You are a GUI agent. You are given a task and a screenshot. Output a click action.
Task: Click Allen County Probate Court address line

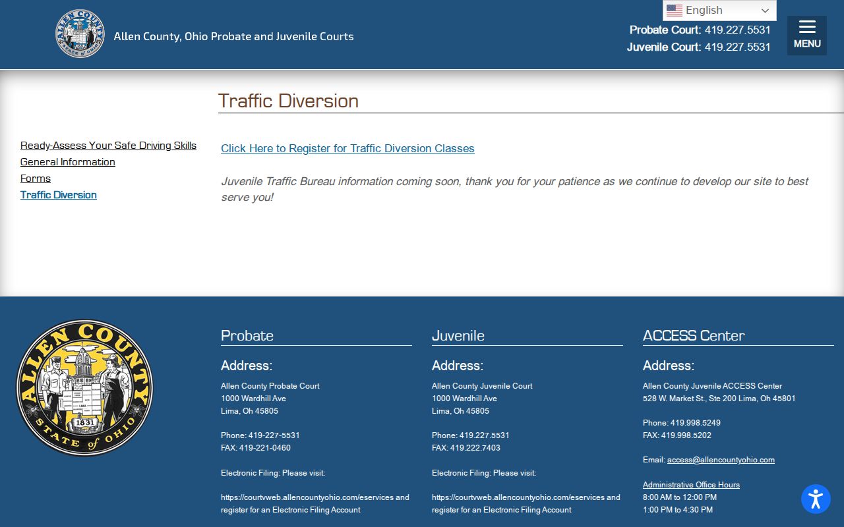click(x=270, y=386)
